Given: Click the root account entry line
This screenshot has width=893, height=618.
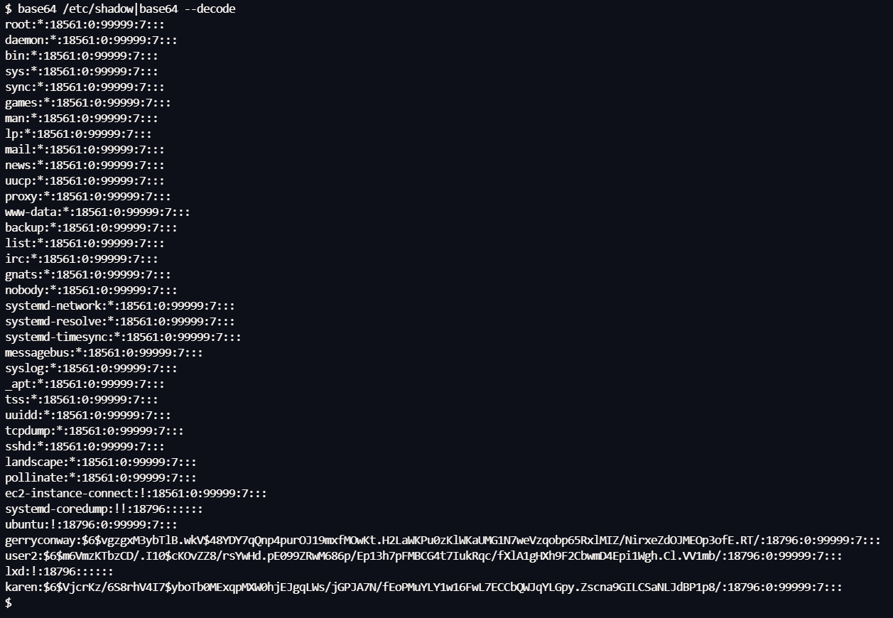Looking at the screenshot, I should tap(85, 24).
